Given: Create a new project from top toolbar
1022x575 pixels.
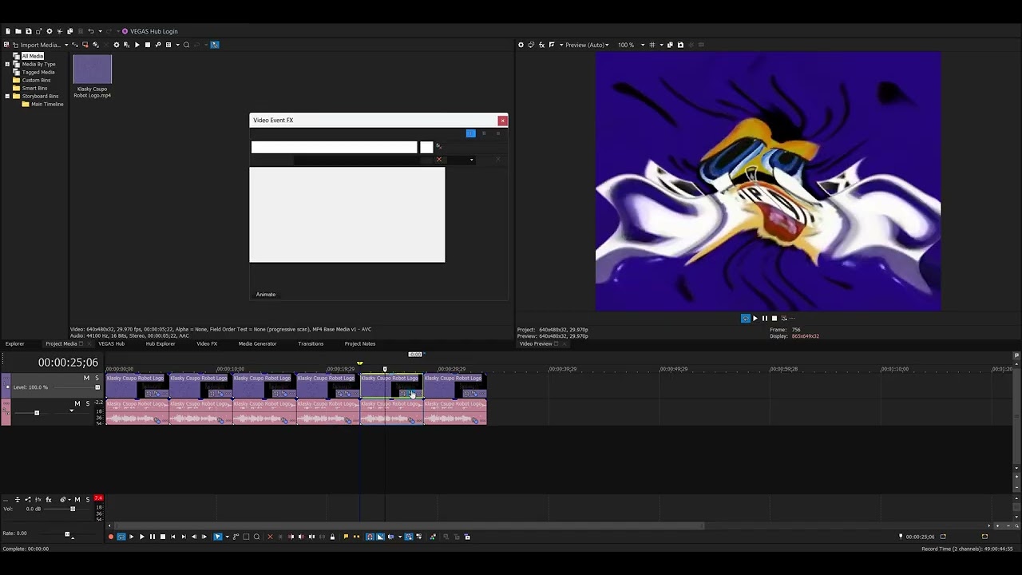Looking at the screenshot, I should point(8,31).
